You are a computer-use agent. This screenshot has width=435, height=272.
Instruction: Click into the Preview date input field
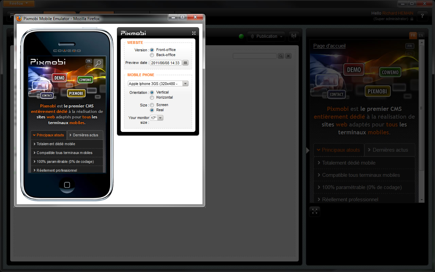tap(166, 63)
